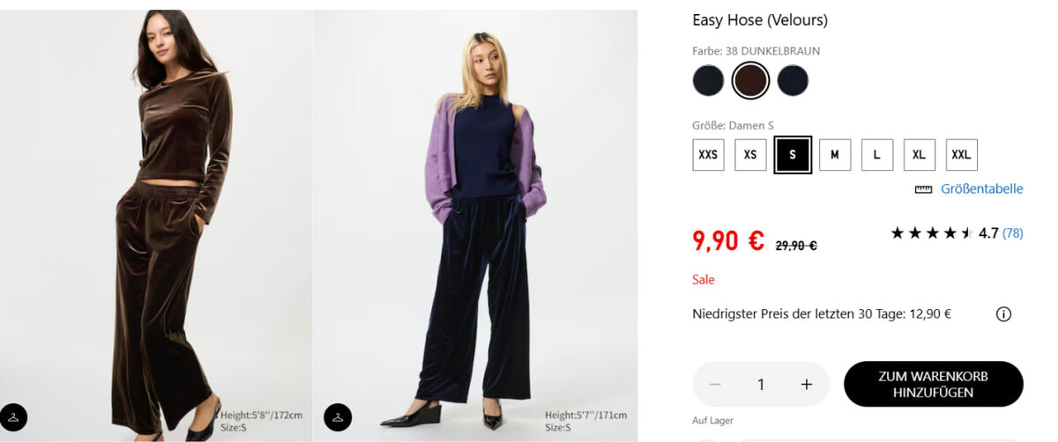Image resolution: width=1058 pixels, height=442 pixels.
Task: Pick the first black color swatch
Action: tap(708, 81)
